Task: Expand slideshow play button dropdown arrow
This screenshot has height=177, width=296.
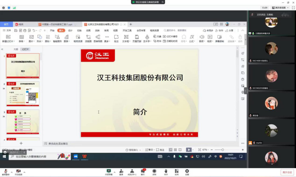Action: coord(193,150)
